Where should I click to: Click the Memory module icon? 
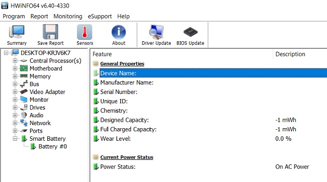[24, 76]
